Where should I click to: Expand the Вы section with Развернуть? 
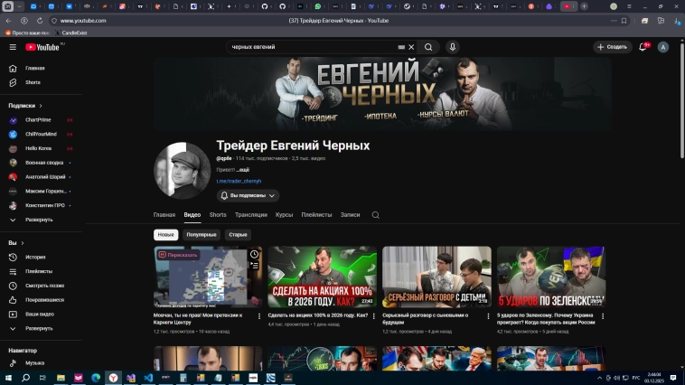coord(41,329)
